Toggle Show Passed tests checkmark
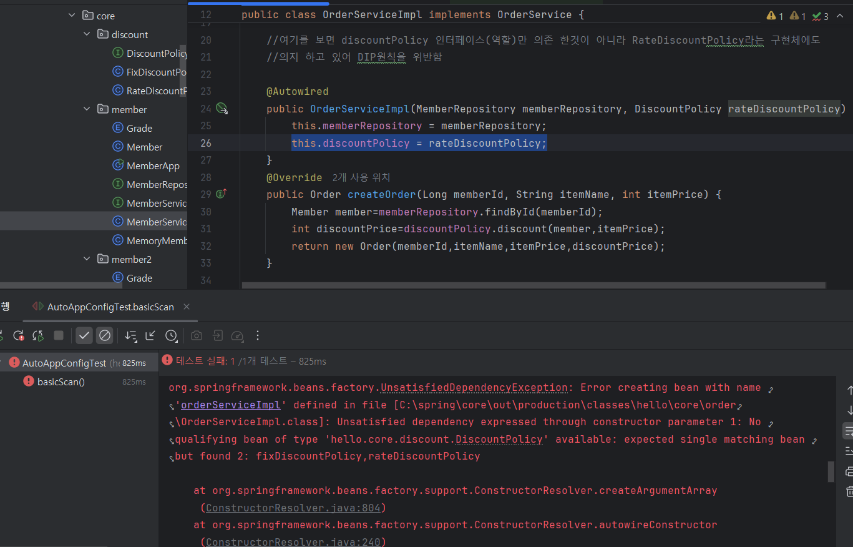The height and width of the screenshot is (547, 853). [84, 335]
